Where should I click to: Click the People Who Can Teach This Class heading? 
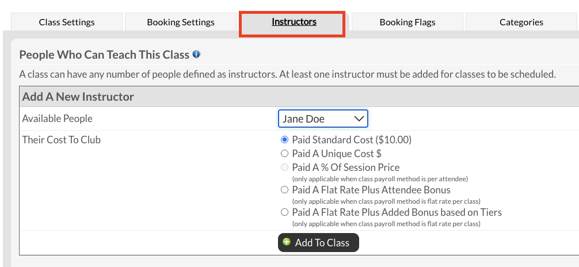(104, 55)
